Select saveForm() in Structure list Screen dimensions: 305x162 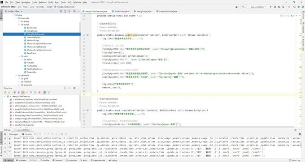25,125
